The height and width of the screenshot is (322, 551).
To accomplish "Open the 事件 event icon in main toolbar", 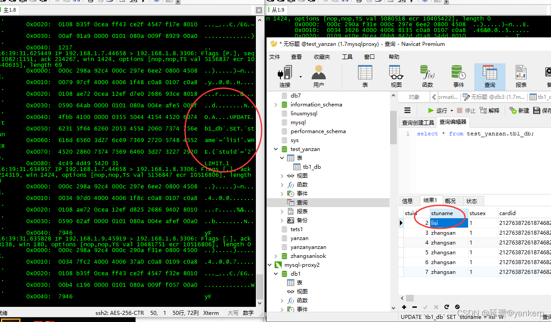I will pos(459,76).
